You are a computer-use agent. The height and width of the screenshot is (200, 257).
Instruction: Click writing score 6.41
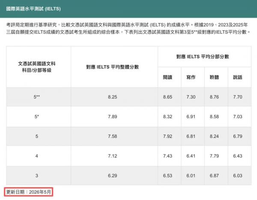pos(191,156)
